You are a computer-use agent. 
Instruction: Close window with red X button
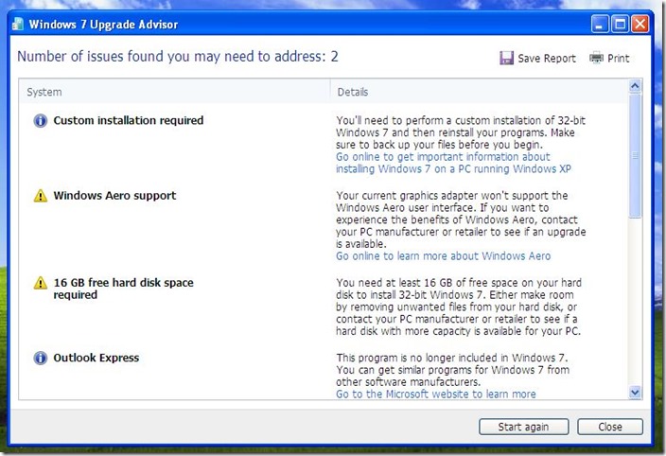click(640, 25)
